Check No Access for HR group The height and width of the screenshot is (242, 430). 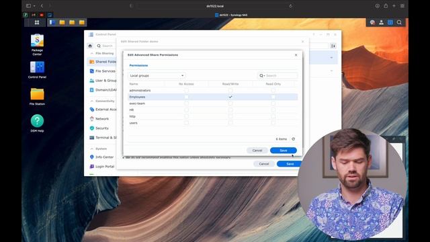pyautogui.click(x=187, y=110)
